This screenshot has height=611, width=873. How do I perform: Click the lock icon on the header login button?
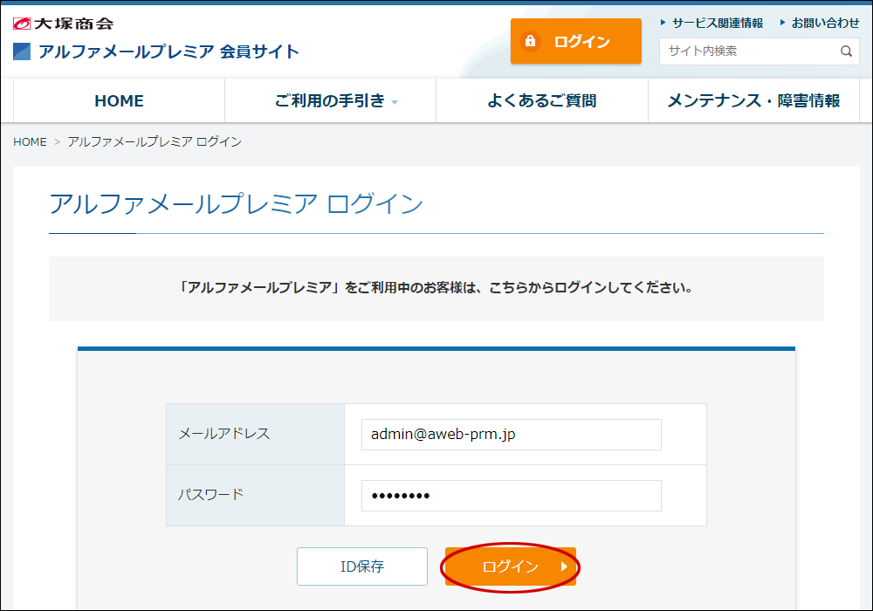pos(530,41)
